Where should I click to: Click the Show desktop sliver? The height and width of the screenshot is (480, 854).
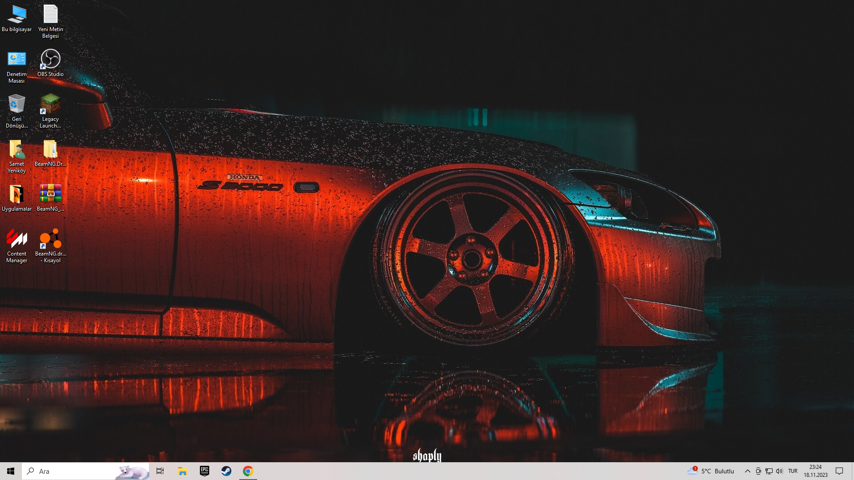(x=852, y=471)
